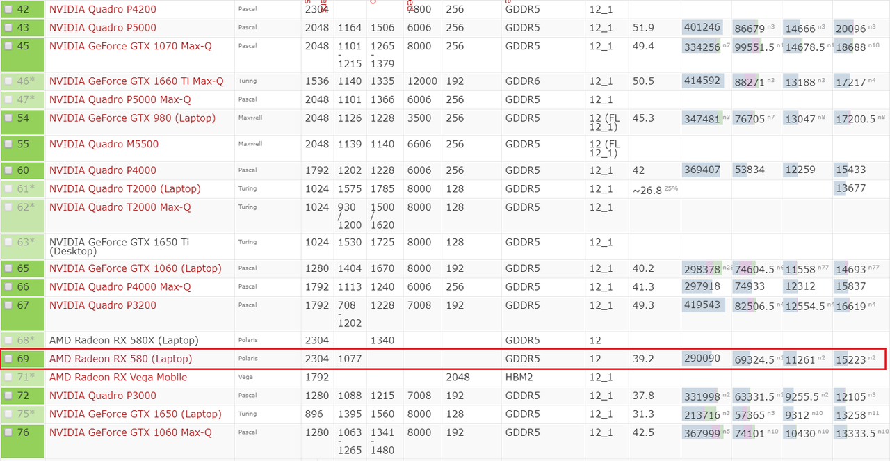Viewport: 890px width, 461px height.
Task: Open NVIDIA GeForce GTX 1060 Max-Q link
Action: 131,432
